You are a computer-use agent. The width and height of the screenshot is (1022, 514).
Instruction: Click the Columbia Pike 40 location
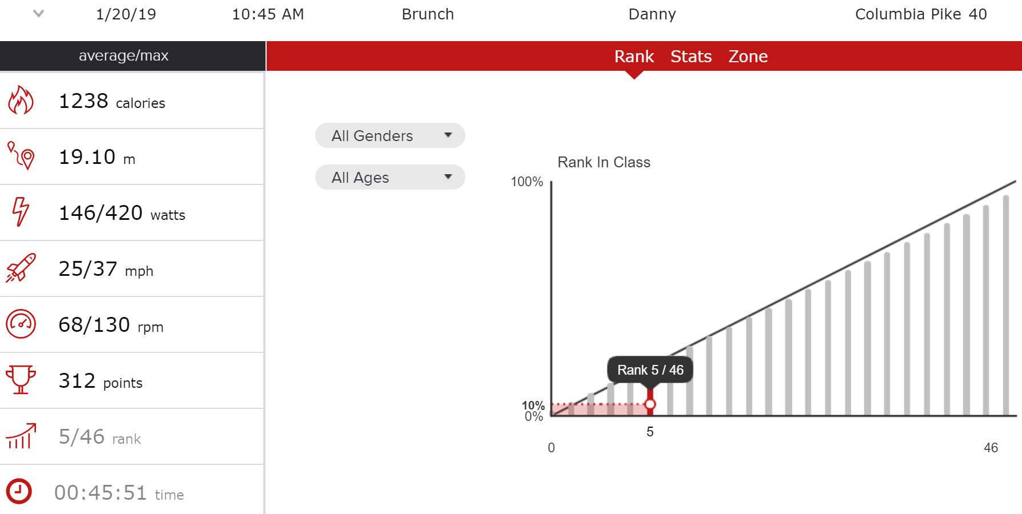point(920,14)
